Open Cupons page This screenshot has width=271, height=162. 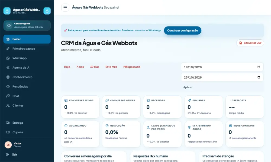pyautogui.click(x=27, y=132)
